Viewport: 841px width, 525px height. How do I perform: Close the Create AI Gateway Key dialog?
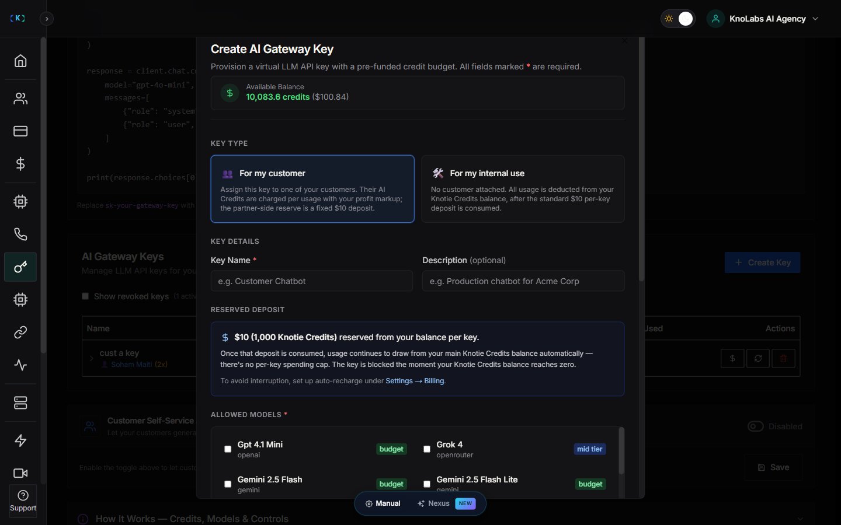[x=624, y=41]
